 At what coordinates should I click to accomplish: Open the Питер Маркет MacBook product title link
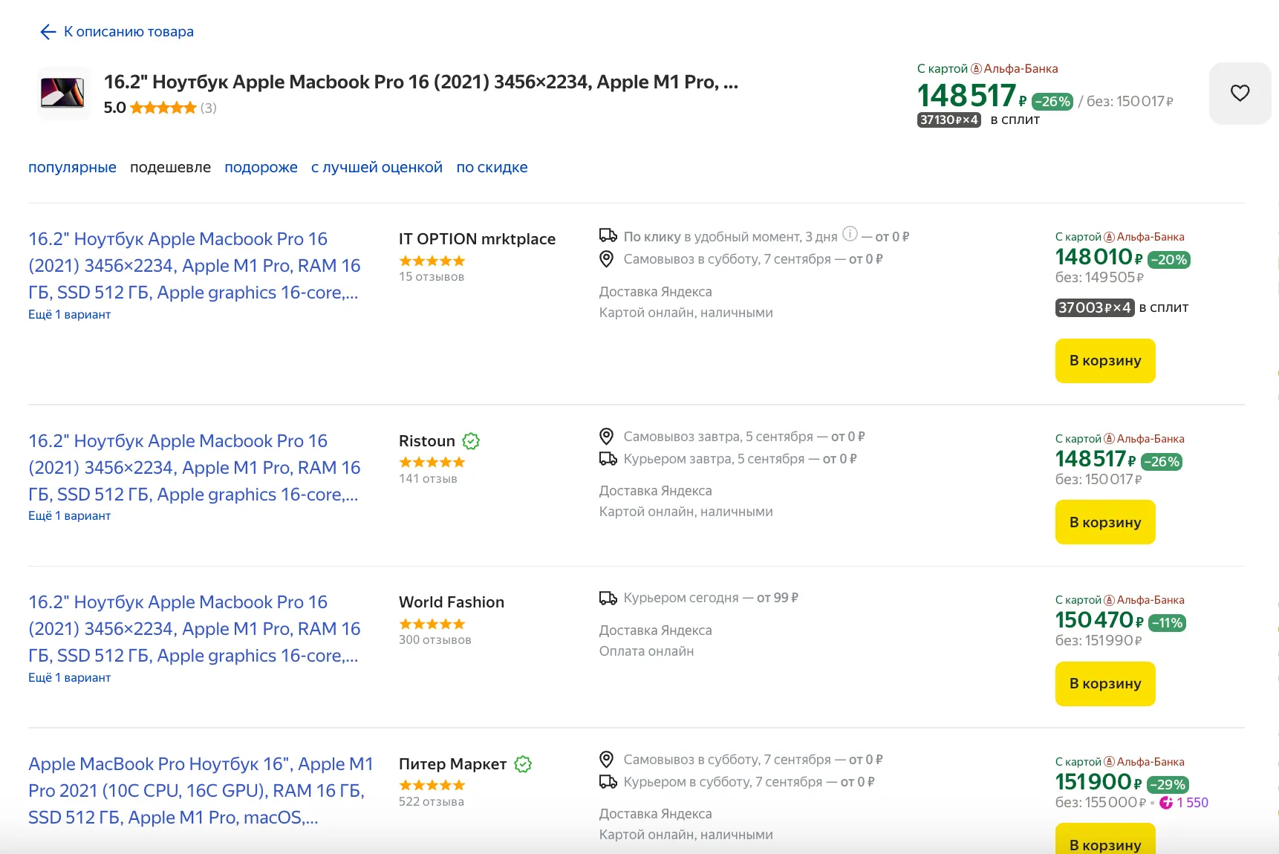[201, 791]
